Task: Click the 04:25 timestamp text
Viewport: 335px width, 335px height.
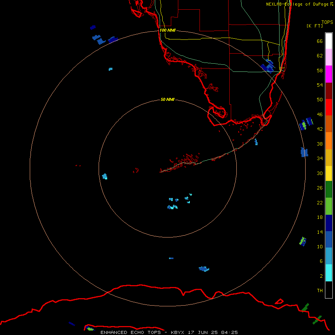Action: (229, 332)
